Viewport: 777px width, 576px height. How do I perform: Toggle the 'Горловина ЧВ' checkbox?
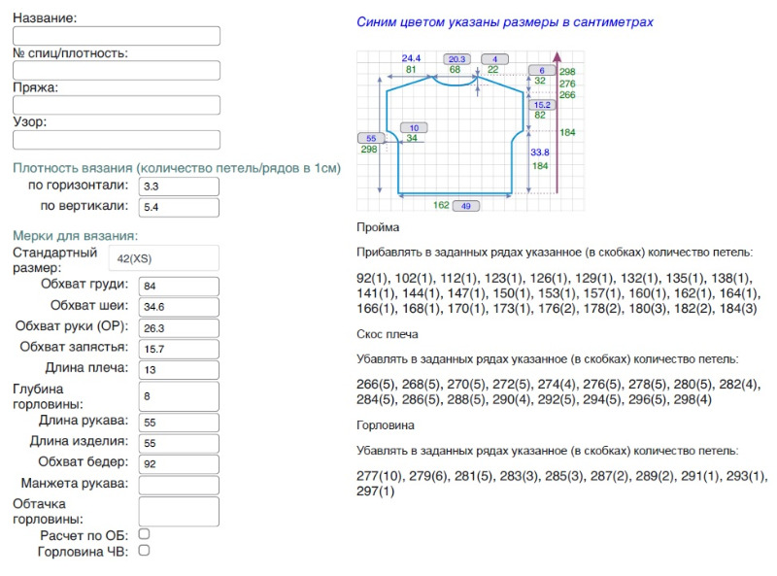(x=144, y=551)
